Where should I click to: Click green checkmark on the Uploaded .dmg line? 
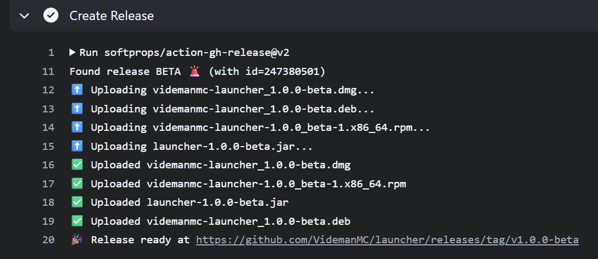[x=77, y=165]
